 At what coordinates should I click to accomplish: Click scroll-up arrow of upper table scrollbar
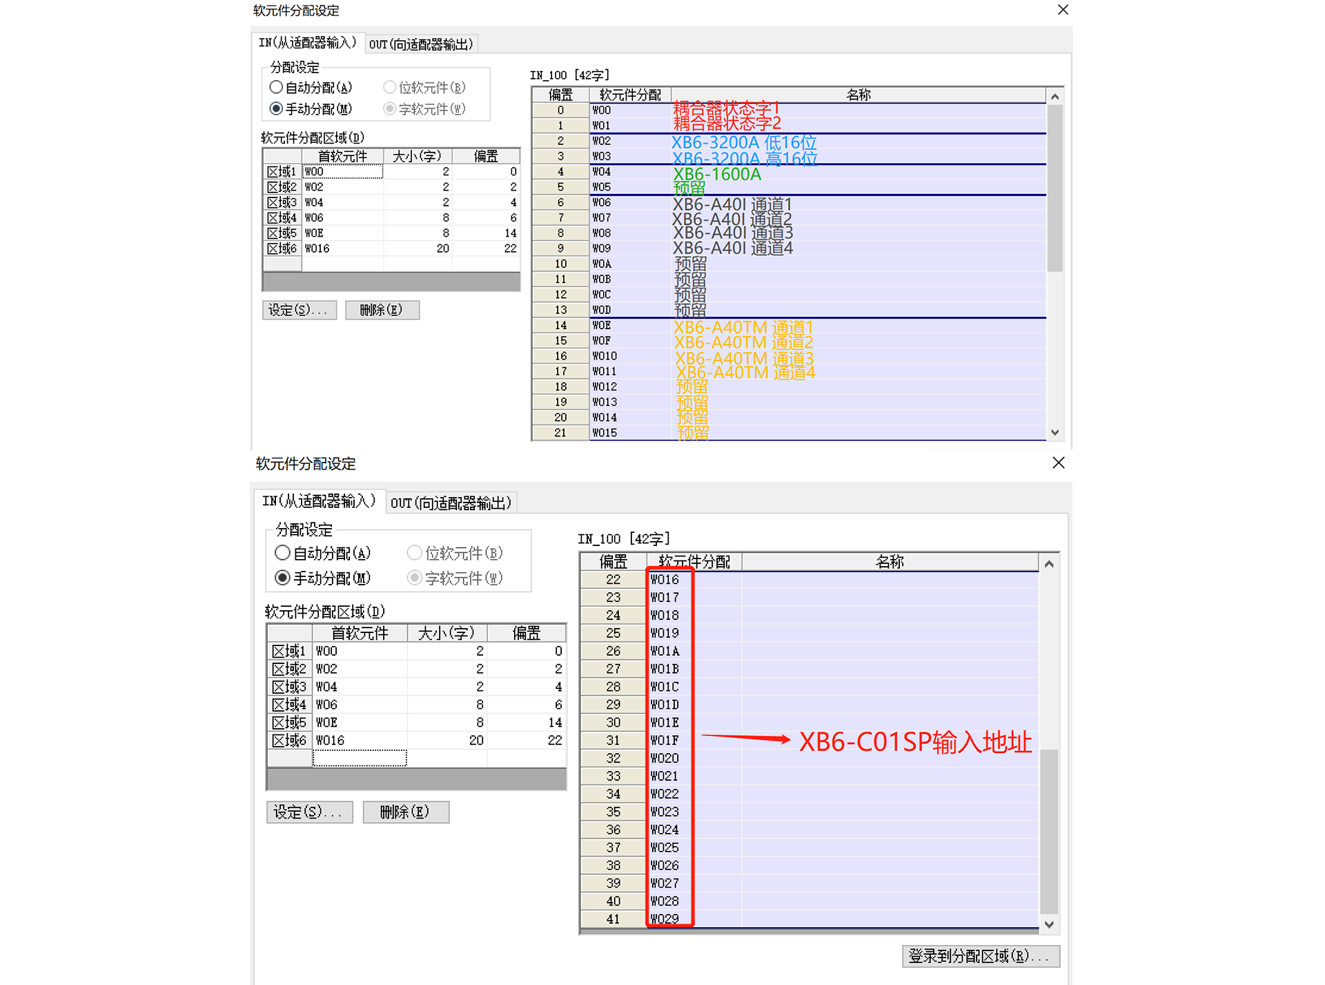click(1054, 97)
